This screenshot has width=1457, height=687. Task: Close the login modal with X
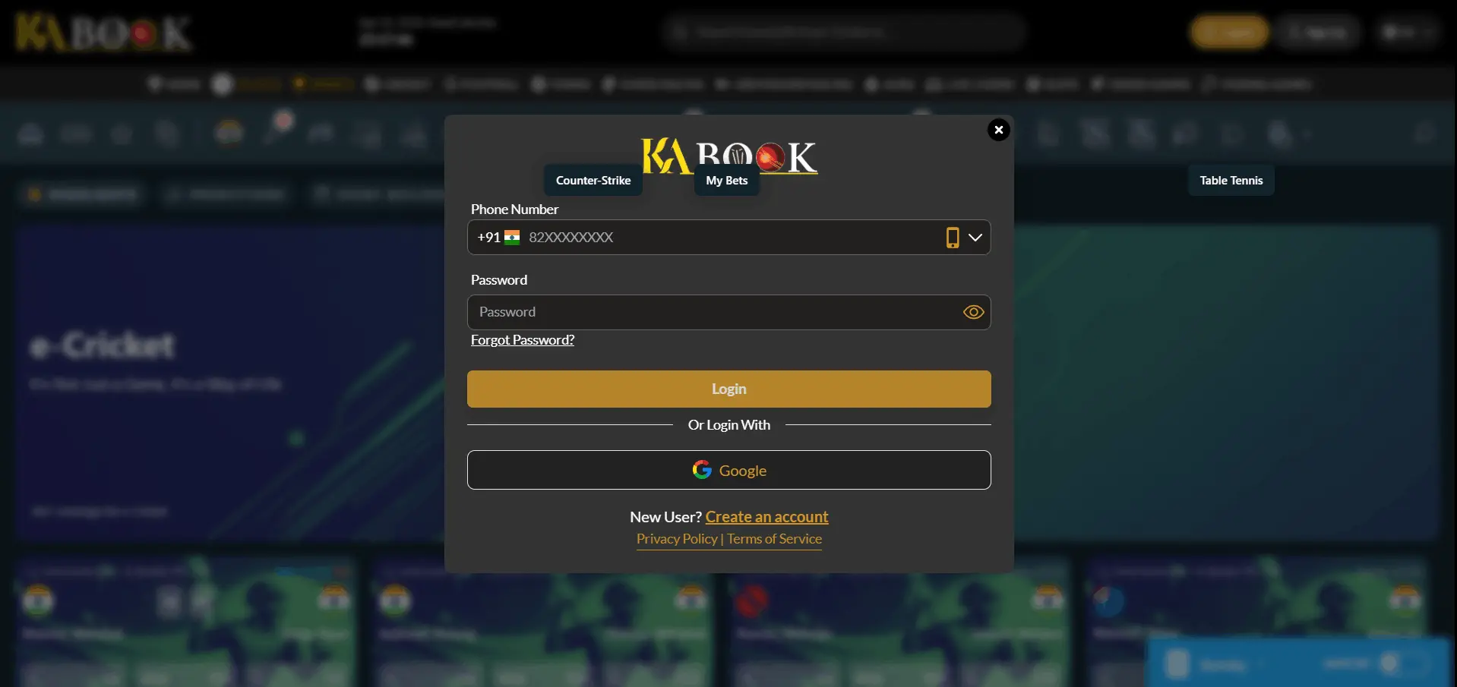click(x=998, y=130)
